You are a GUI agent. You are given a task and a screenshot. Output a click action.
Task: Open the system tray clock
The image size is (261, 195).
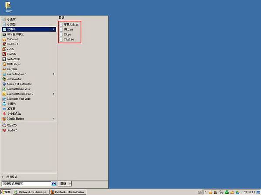tap(249, 192)
